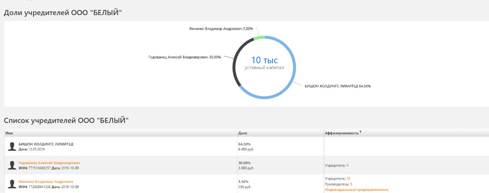Screen dimensions: 489x193
Task: Click the 10 тыс уставный капитал center text
Action: [264, 63]
